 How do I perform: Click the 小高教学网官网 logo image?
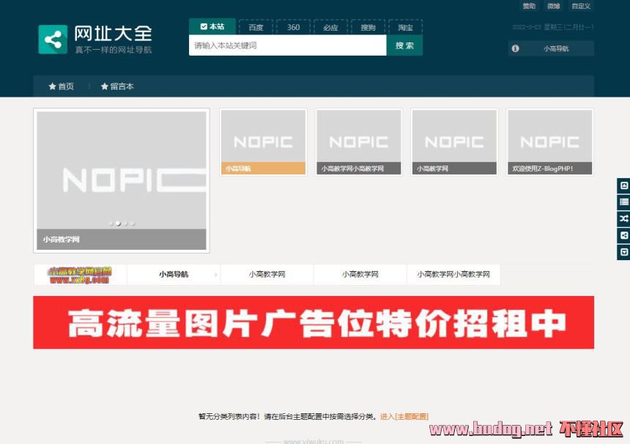pos(80,275)
